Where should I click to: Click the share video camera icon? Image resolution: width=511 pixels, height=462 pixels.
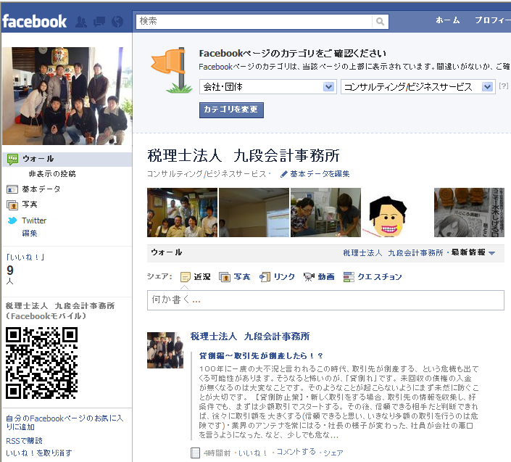[x=309, y=277]
